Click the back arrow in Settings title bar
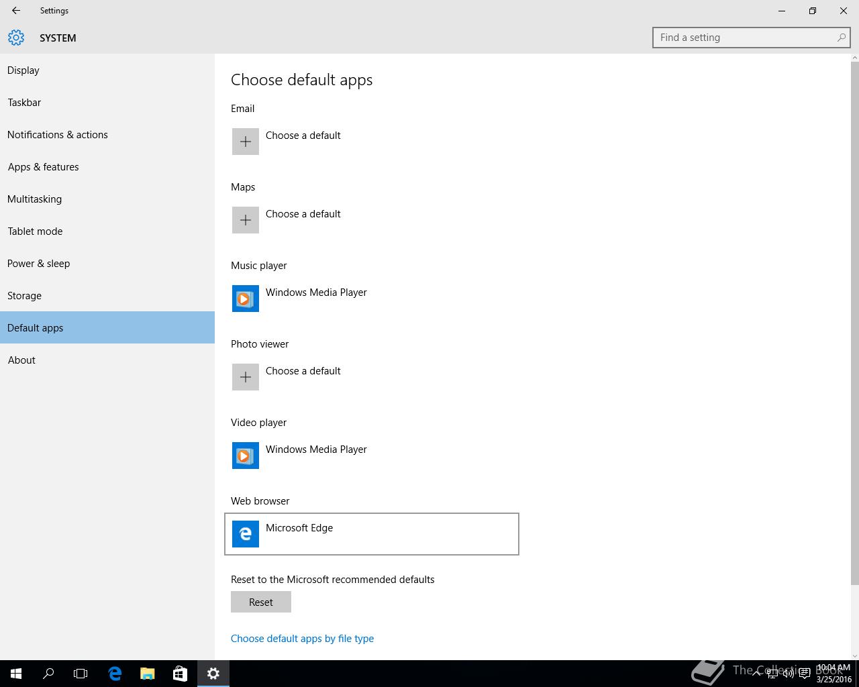859x687 pixels. tap(16, 11)
